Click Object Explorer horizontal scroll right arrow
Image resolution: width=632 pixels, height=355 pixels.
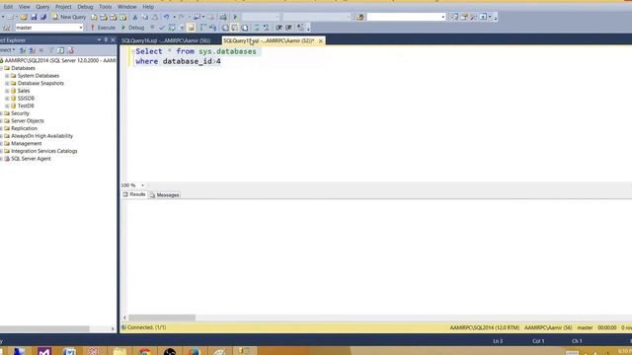click(x=113, y=328)
